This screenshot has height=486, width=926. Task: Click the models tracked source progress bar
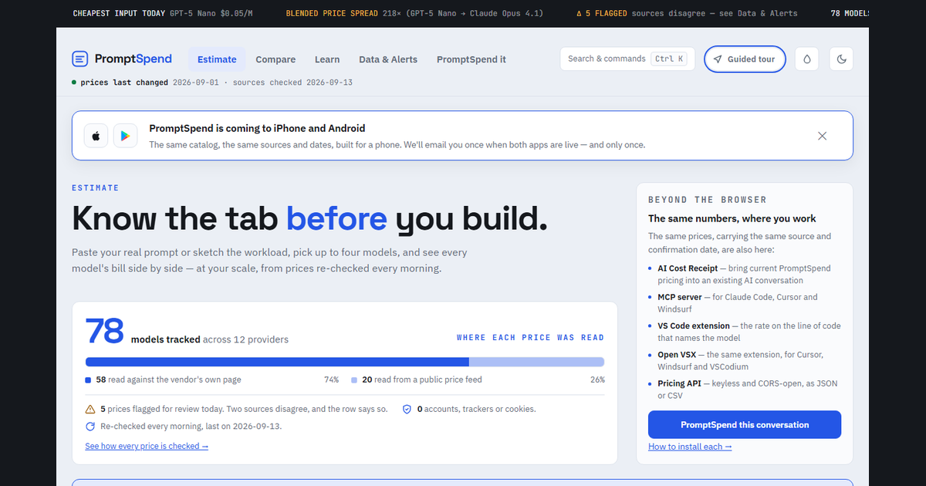pyautogui.click(x=345, y=362)
